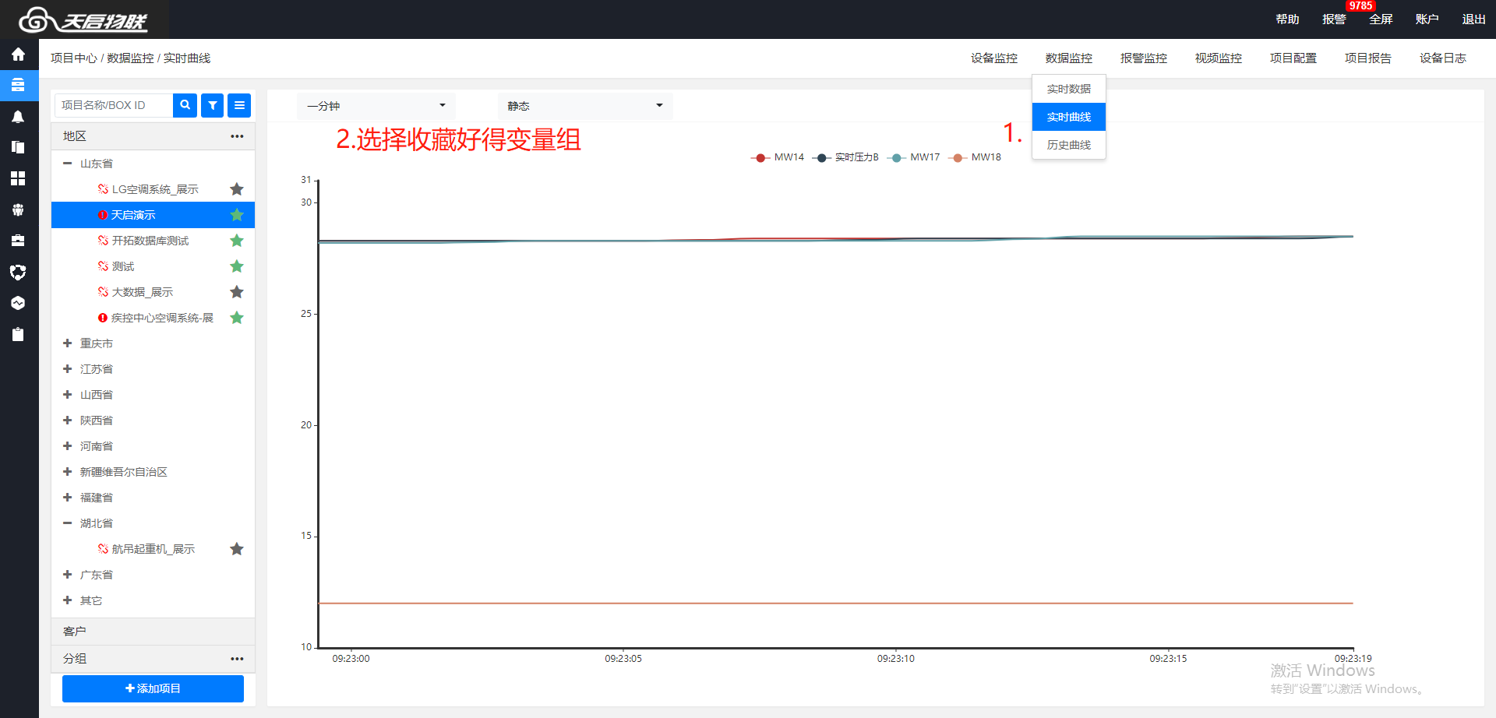
Task: Expand the 新疆维吾尔自治区 tree node
Action: [x=68, y=472]
